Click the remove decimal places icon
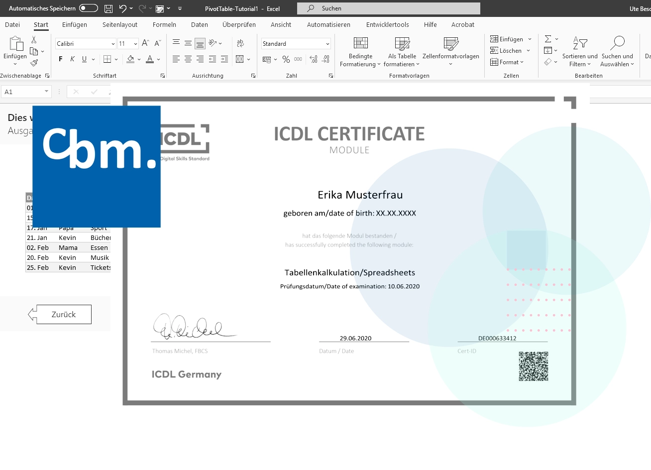 (x=325, y=59)
